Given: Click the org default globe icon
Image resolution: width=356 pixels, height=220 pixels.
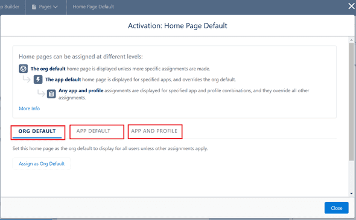Looking at the screenshot, I should click(x=23, y=69).
